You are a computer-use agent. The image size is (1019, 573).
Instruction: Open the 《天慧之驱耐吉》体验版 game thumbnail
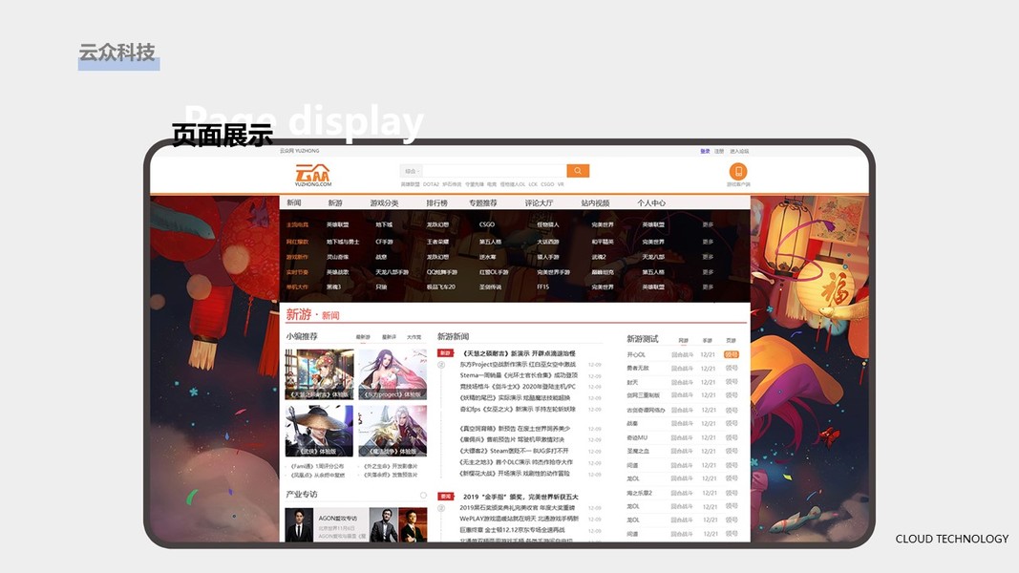pos(319,374)
